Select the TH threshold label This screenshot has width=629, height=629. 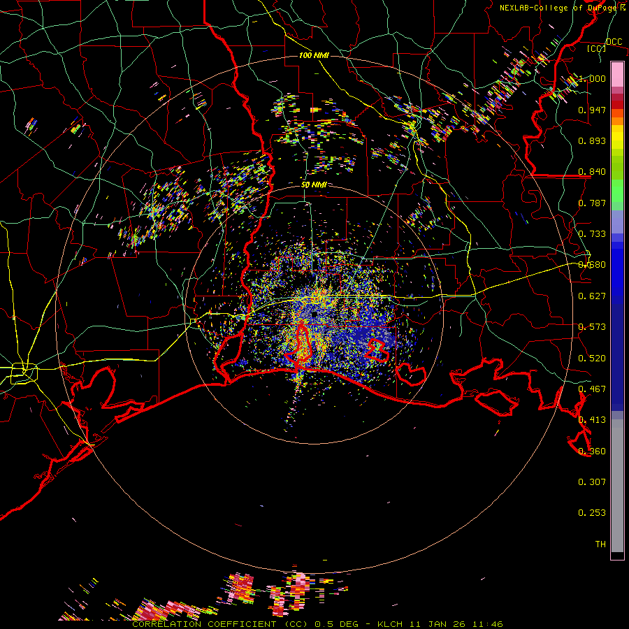pyautogui.click(x=600, y=544)
